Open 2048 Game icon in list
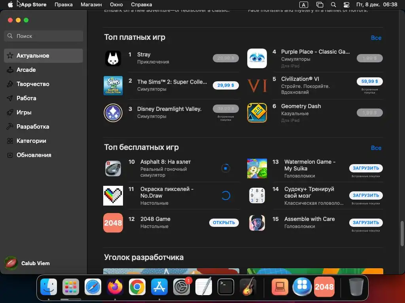 point(113,223)
